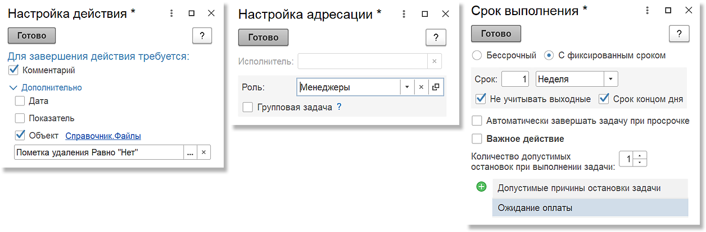The width and height of the screenshot is (706, 232).
Task: Expand the Роль dropdown list arrow
Action: (407, 87)
